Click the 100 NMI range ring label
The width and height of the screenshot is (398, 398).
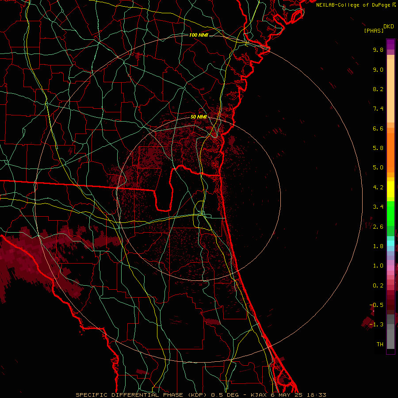(199, 35)
